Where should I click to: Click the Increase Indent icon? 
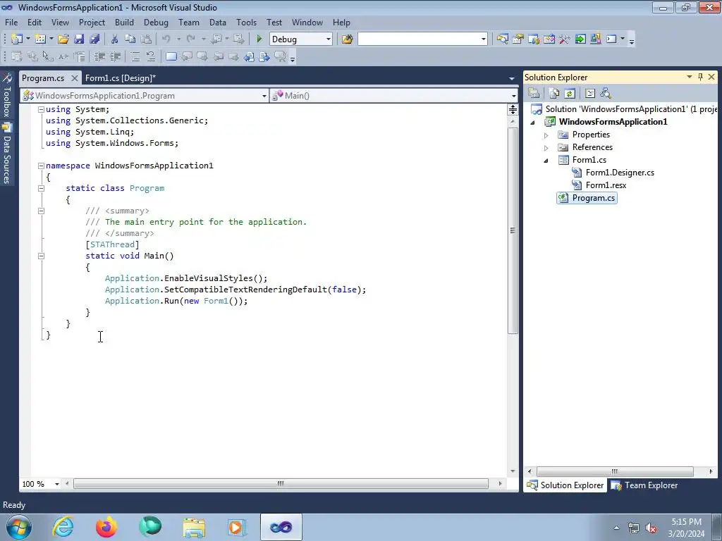coord(115,56)
